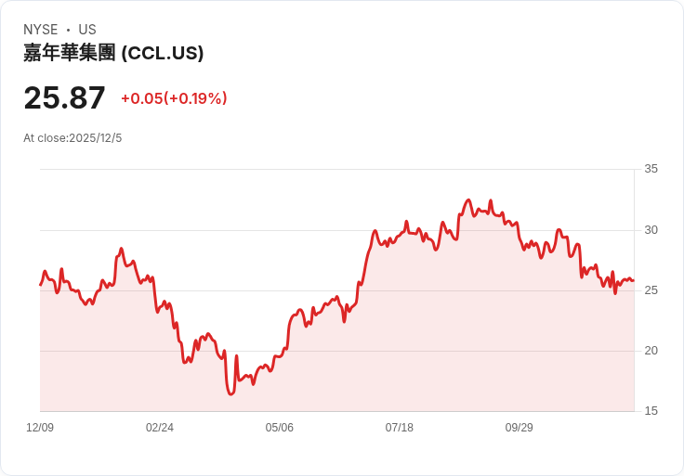Click the 05/06 date axis label

279,428
